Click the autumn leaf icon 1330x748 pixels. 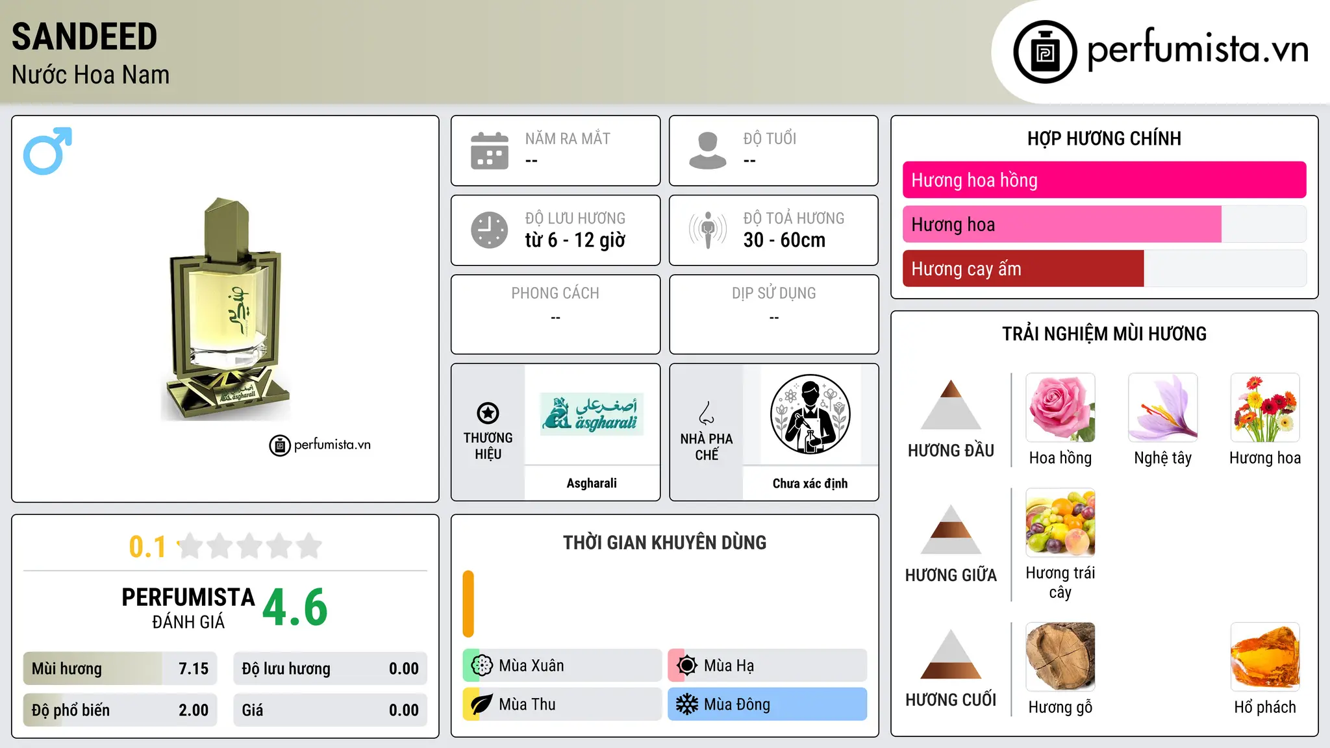481,704
